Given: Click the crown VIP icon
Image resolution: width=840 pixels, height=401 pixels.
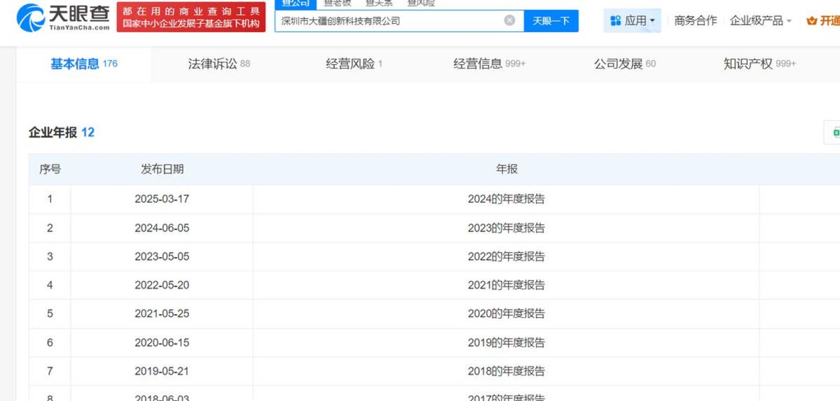Looking at the screenshot, I should point(812,21).
